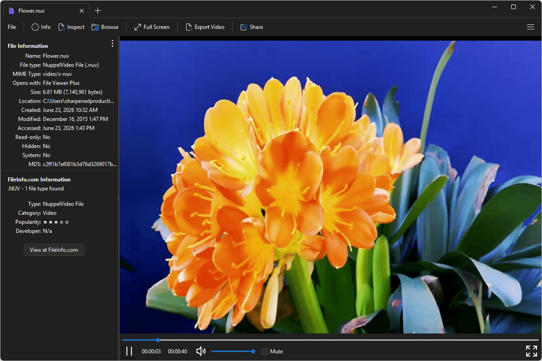
Task: Click the expand video fullscreen icon
Action: click(x=532, y=351)
